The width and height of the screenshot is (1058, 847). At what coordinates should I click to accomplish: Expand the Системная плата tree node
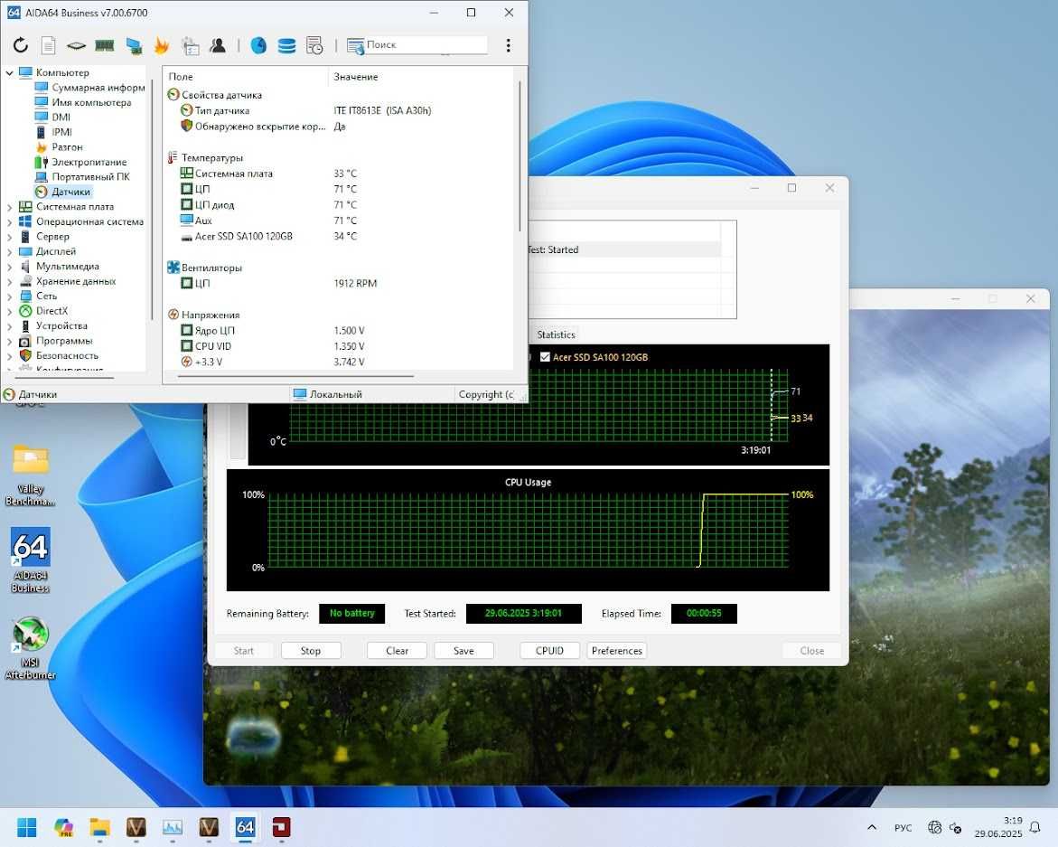click(9, 206)
